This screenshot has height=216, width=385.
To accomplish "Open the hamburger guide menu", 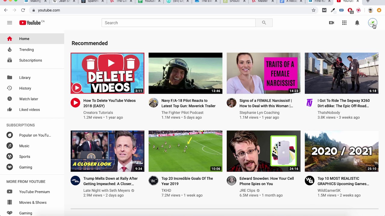I will 10,23.
